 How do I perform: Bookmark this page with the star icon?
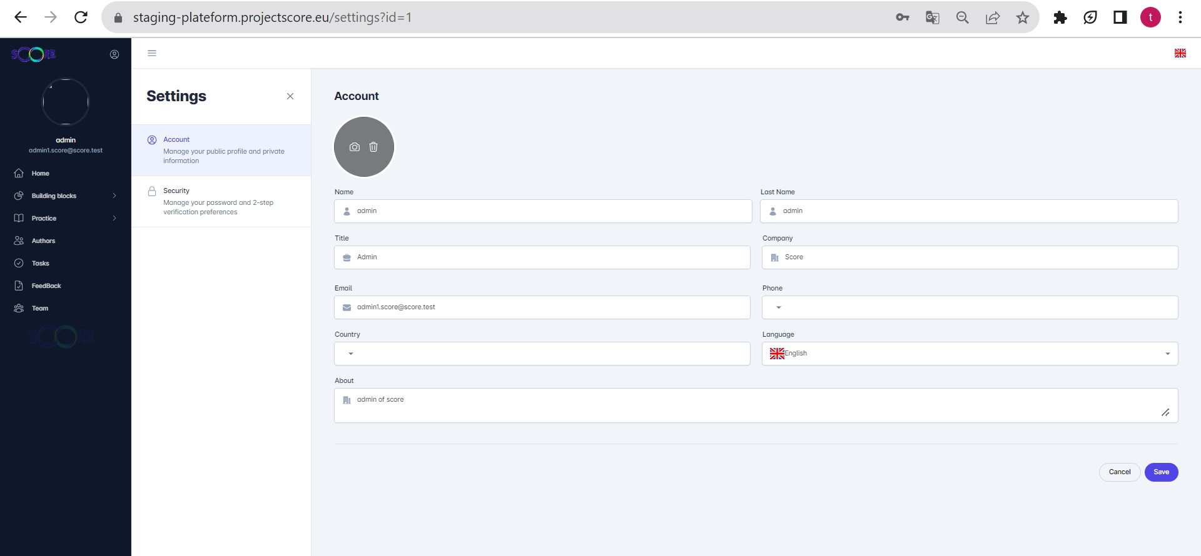(1022, 17)
